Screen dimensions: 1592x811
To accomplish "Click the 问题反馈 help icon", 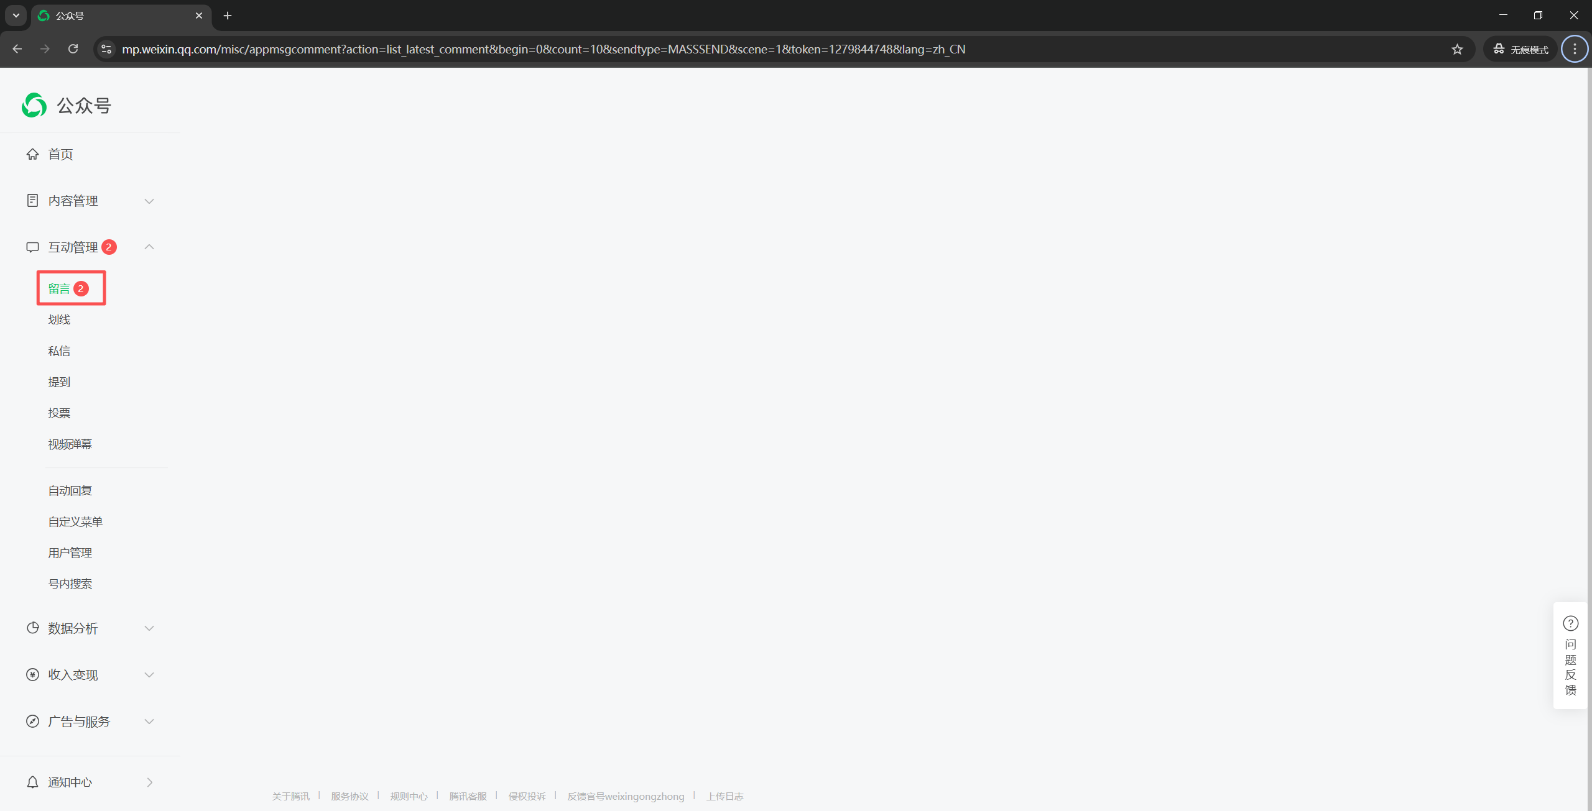I will coord(1570,623).
